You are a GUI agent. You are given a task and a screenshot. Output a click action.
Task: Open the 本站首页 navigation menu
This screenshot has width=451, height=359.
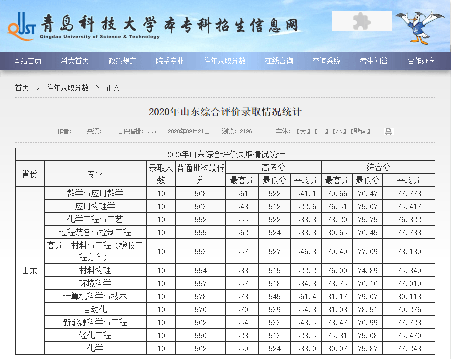(x=27, y=61)
